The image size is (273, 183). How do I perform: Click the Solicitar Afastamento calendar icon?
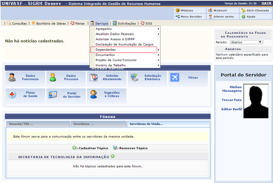click(x=93, y=77)
